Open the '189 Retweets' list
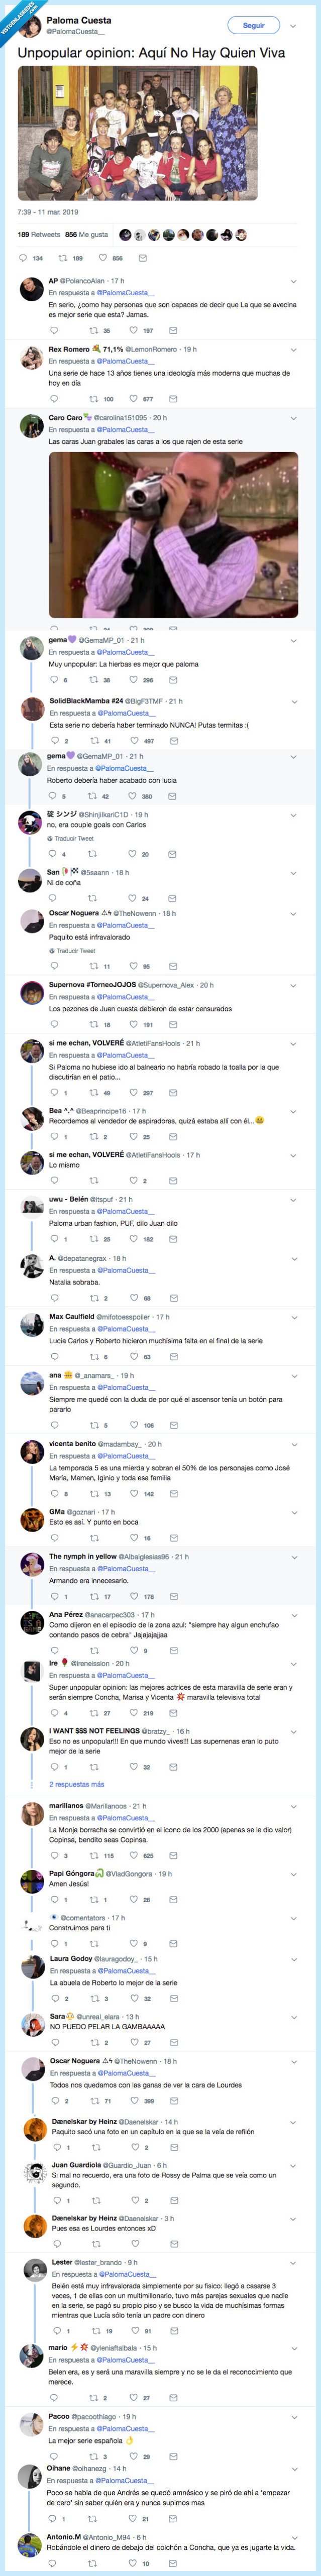Image resolution: width=321 pixels, height=2576 pixels. [39, 235]
